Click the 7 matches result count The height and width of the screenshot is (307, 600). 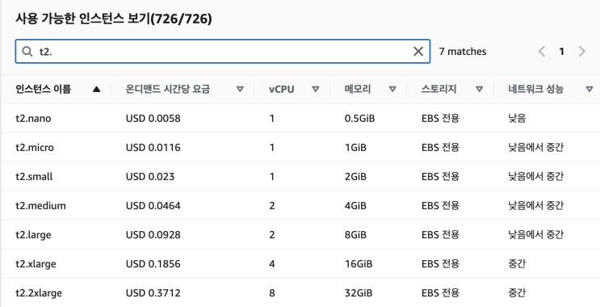click(x=463, y=51)
